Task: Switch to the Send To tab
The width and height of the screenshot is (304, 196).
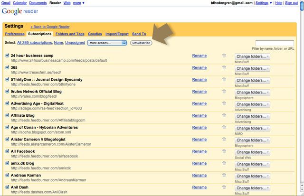Action: pyautogui.click(x=139, y=34)
